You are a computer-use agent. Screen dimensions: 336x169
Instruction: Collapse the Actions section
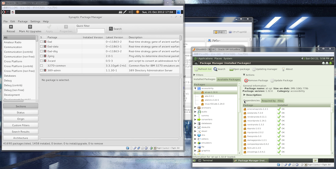[244, 75]
